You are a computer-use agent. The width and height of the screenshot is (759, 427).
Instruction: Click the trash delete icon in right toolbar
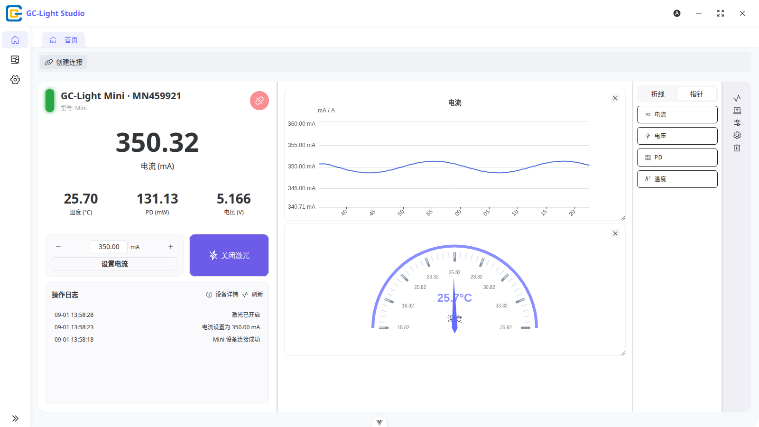coord(737,148)
